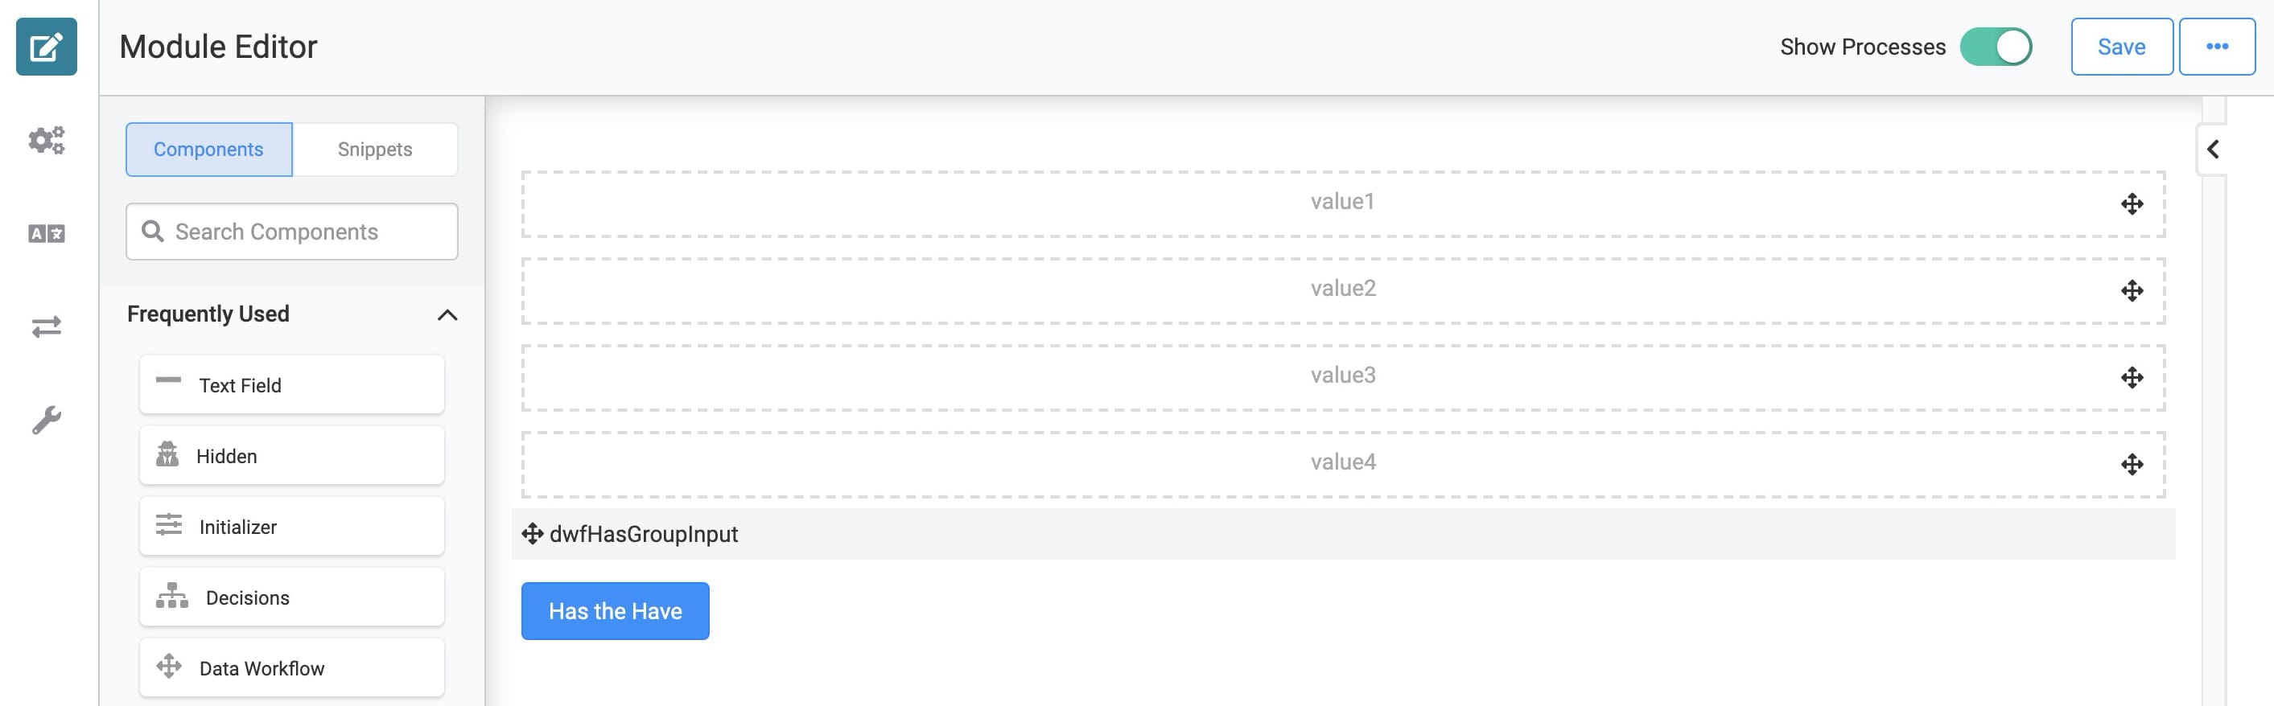Click the move handle on value3 row
2274x706 pixels.
click(x=2132, y=378)
